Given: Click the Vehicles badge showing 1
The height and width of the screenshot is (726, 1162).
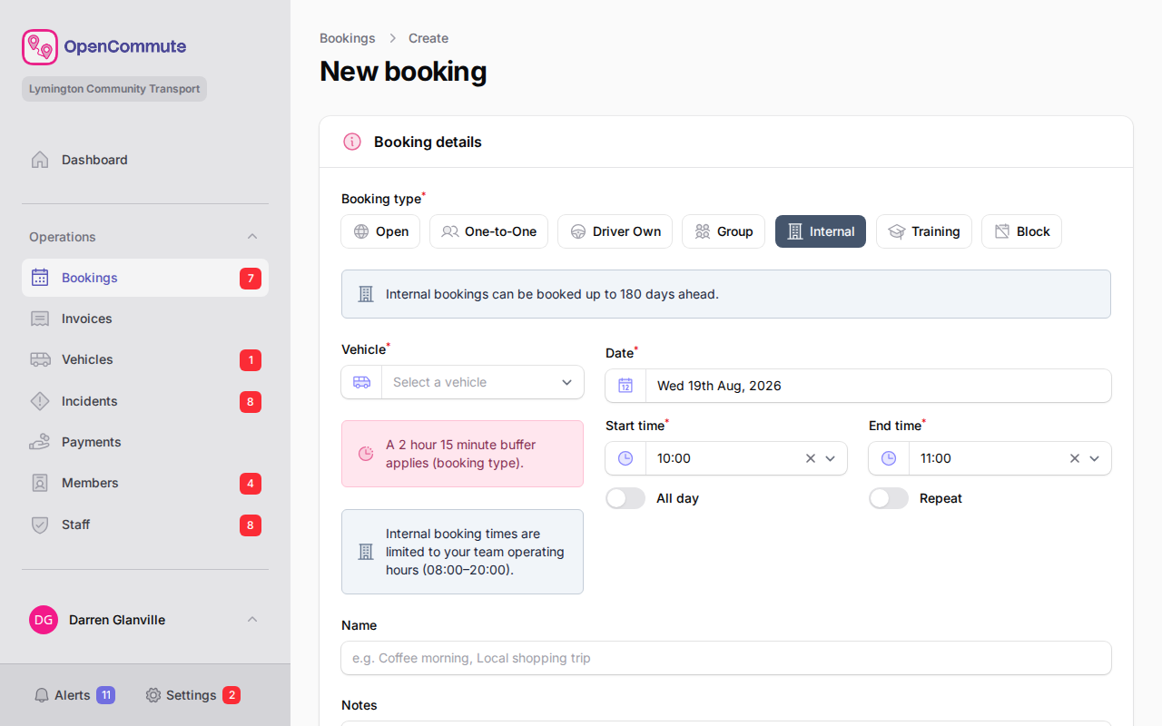Looking at the screenshot, I should (x=251, y=360).
